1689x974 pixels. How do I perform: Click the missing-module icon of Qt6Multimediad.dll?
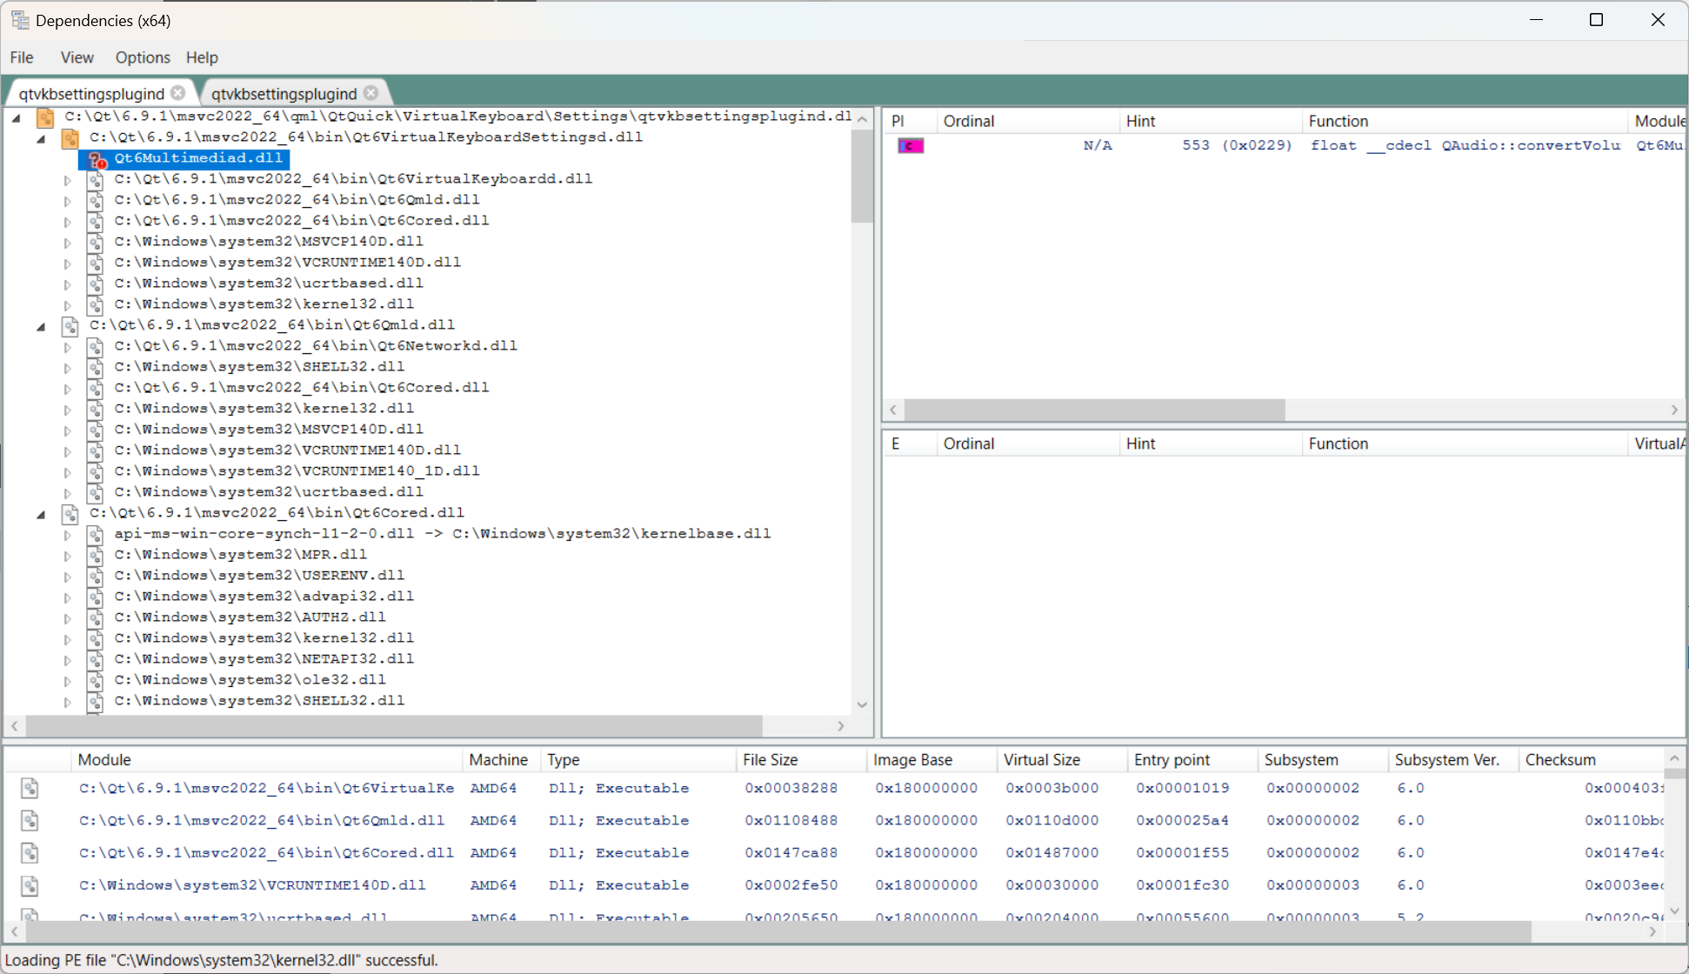(97, 159)
